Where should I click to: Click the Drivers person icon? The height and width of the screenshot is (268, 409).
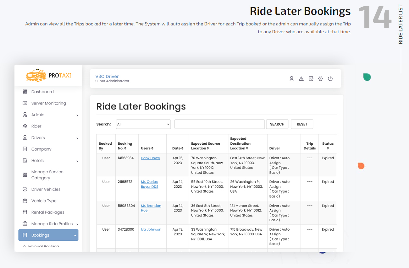[x=25, y=137]
